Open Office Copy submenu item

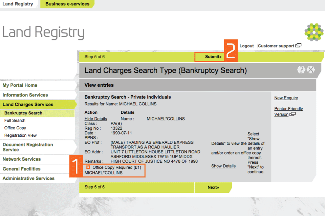pos(15,128)
